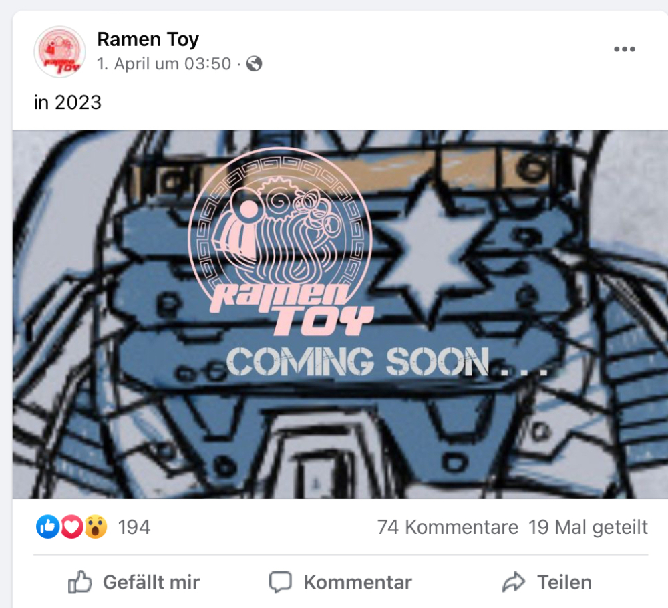Click the post timestamp 1. April um 03:50

[x=164, y=64]
